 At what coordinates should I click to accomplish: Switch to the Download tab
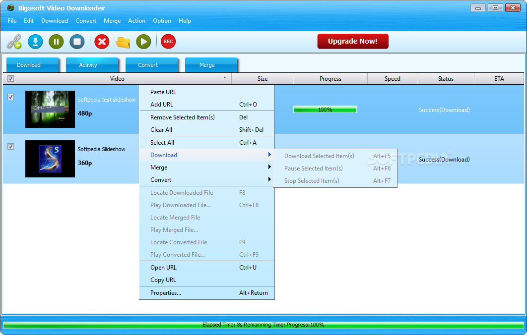point(32,65)
